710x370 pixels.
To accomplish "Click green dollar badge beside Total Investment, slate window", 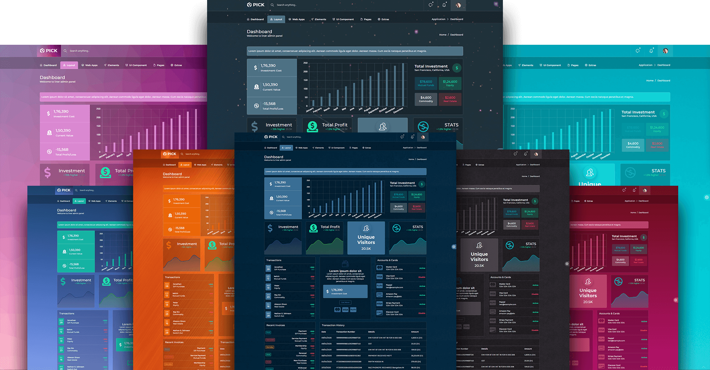I will pos(457,68).
